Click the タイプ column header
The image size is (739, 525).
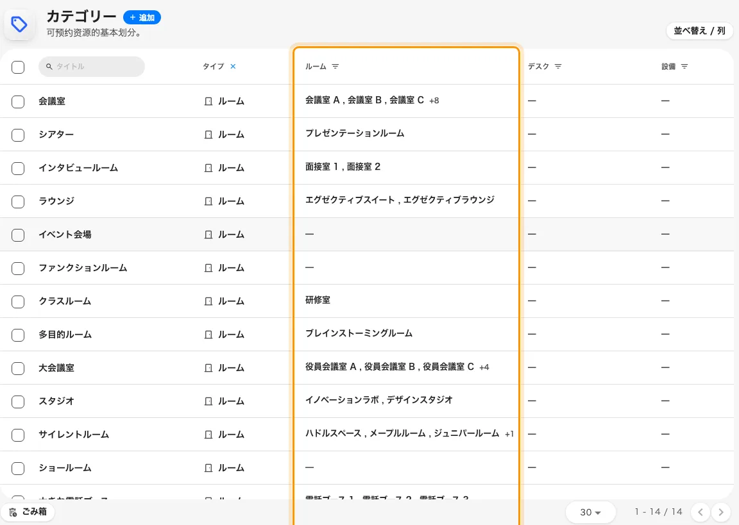pyautogui.click(x=213, y=67)
